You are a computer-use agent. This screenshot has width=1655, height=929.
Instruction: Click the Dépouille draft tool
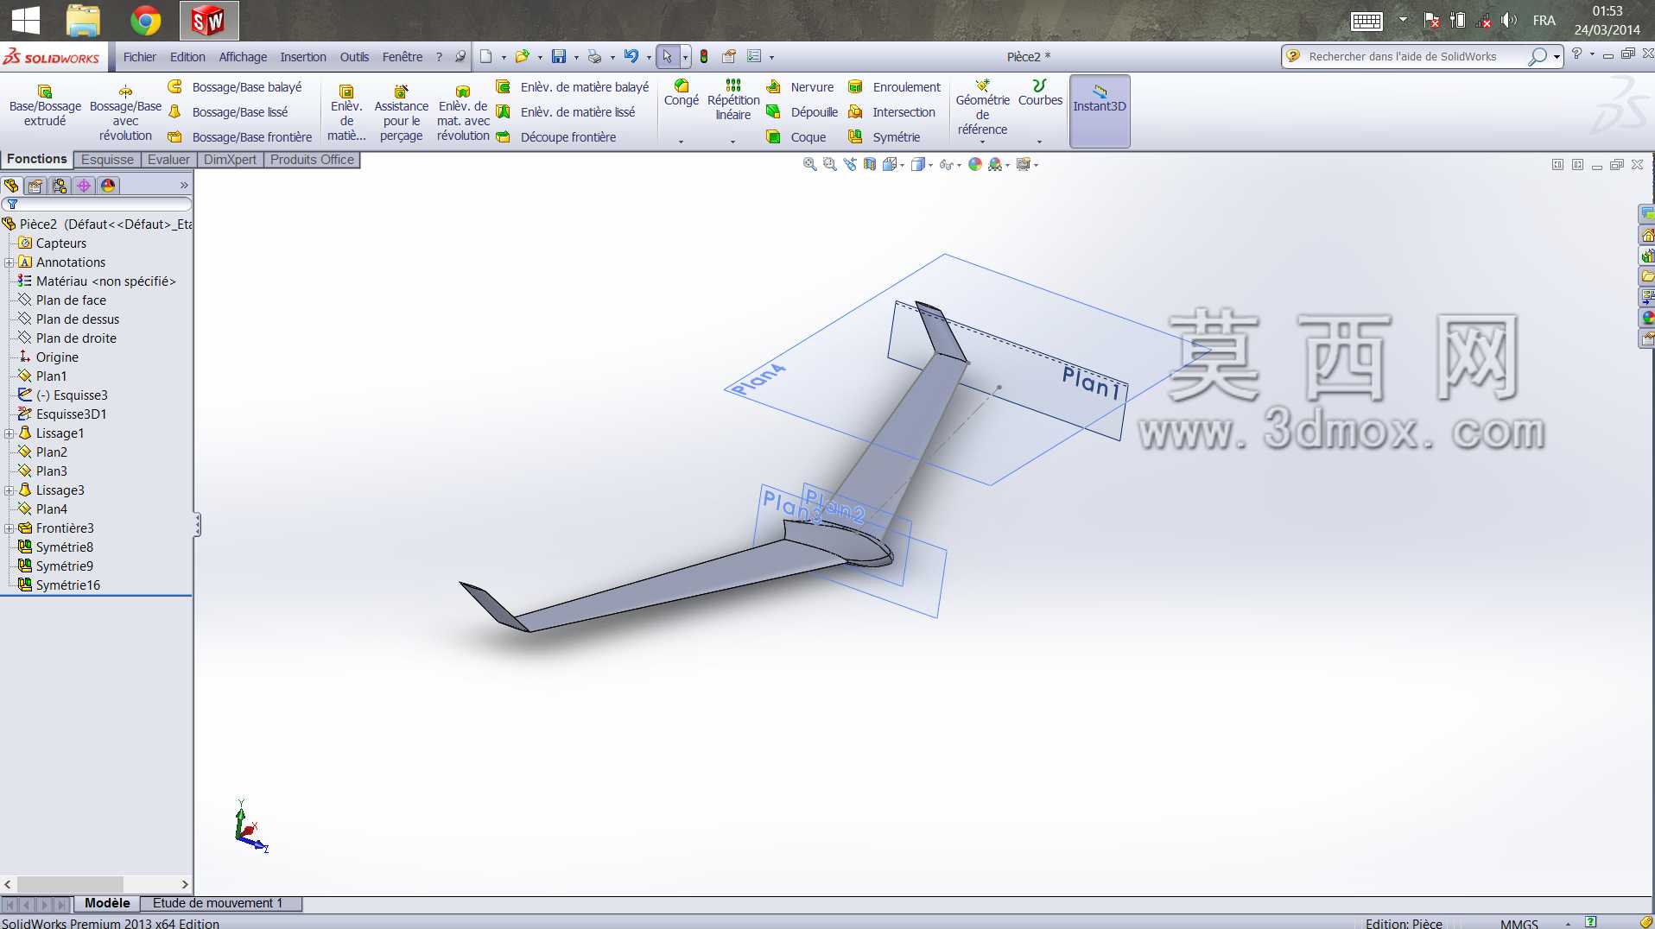802,112
